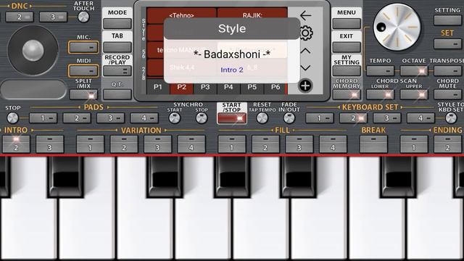Click the EXIT button

point(347,46)
